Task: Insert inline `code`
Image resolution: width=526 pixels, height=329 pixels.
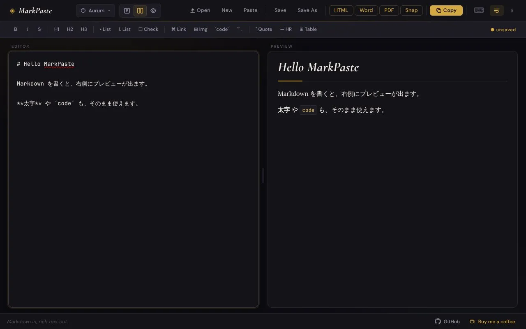Action: [x=222, y=29]
